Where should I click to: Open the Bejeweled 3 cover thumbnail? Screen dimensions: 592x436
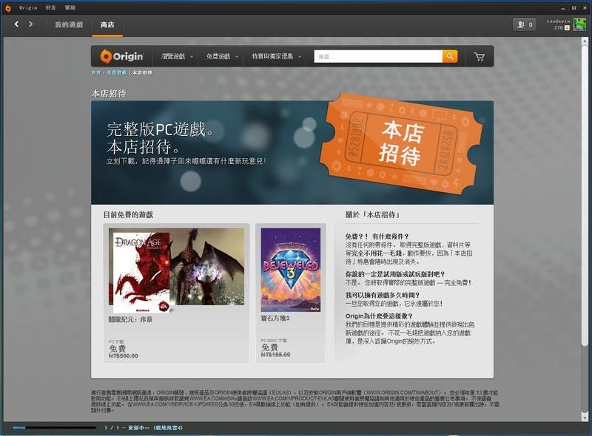pos(291,270)
